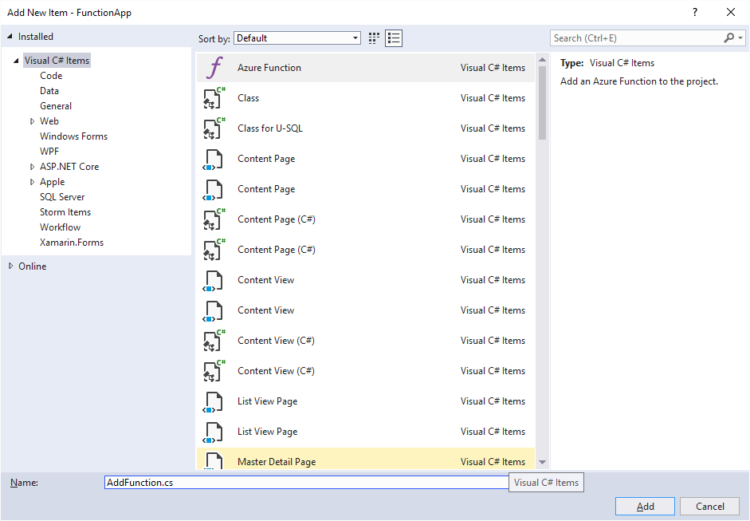750x521 pixels.
Task: Open help with the question mark
Action: 695,13
